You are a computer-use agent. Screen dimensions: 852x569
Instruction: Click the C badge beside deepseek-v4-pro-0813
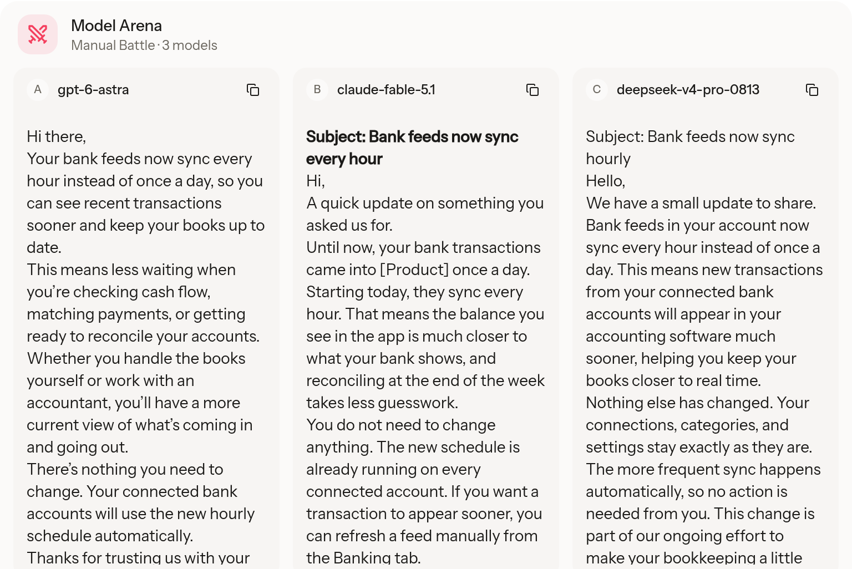[597, 90]
